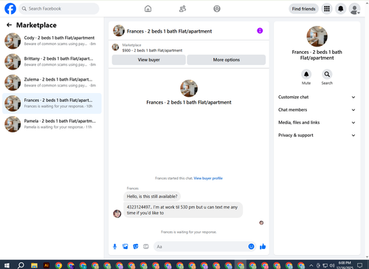The width and height of the screenshot is (369, 269).
Task: Open the Menu grid icon
Action: pos(327,9)
